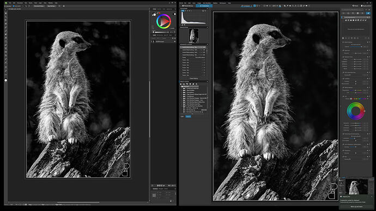Toggle blue checkbox in Affinity context toolbar
The width and height of the screenshot is (376, 211).
(14, 6)
